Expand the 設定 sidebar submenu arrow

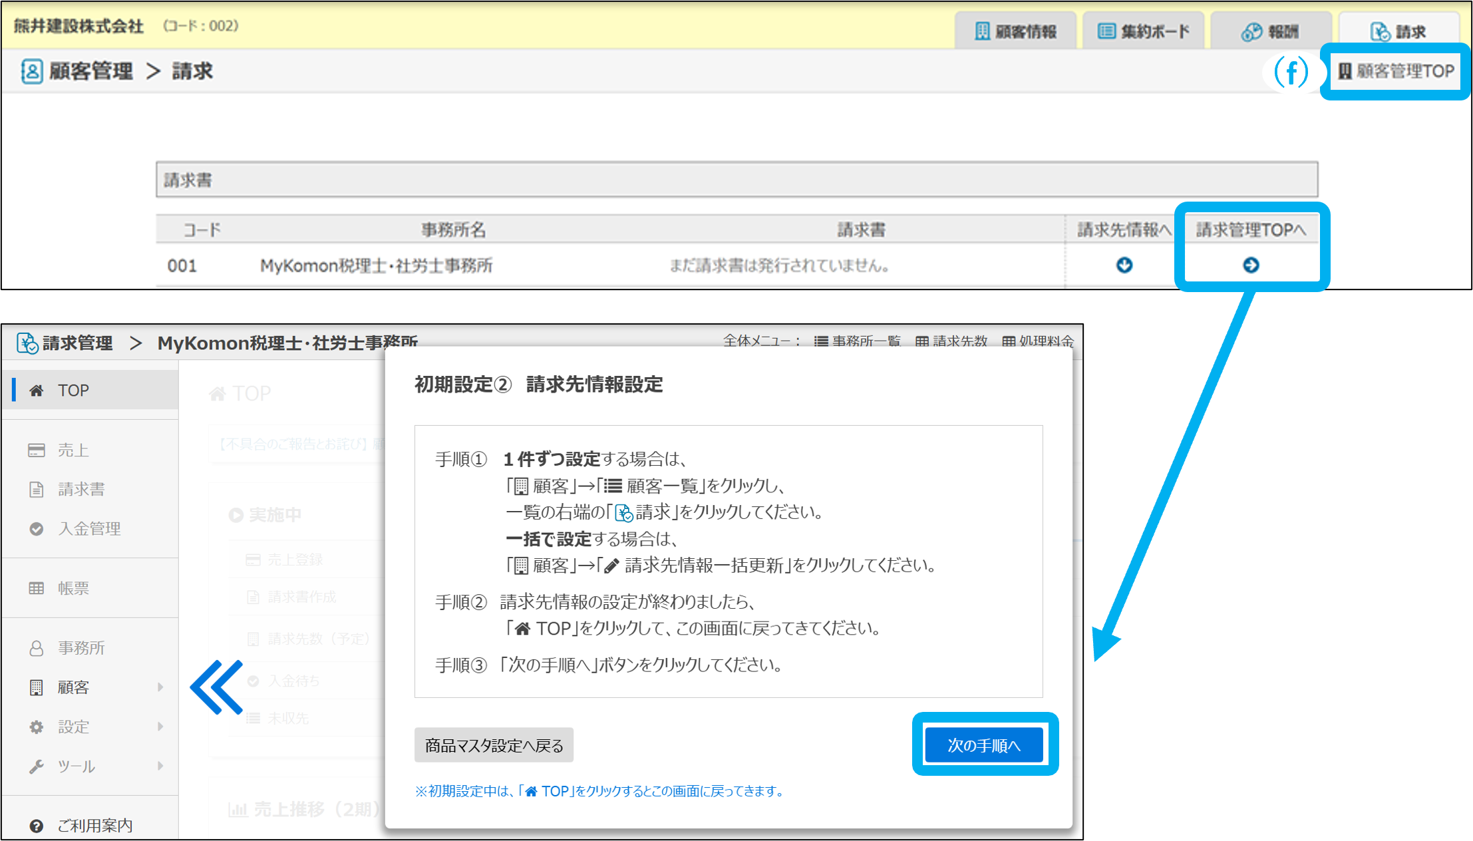click(160, 727)
